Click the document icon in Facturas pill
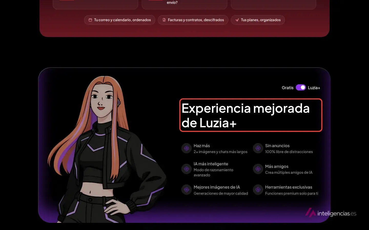This screenshot has height=230, width=369. (x=164, y=20)
